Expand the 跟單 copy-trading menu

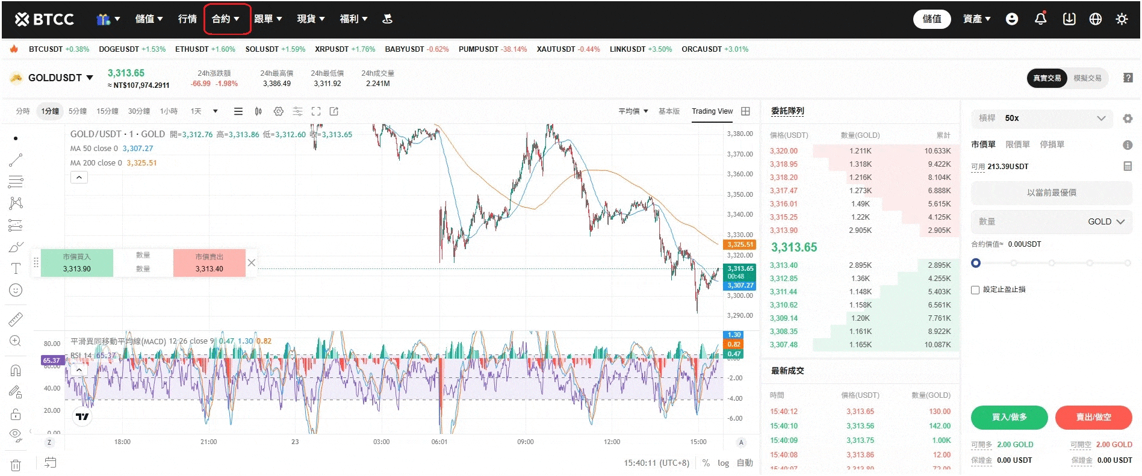tap(268, 19)
